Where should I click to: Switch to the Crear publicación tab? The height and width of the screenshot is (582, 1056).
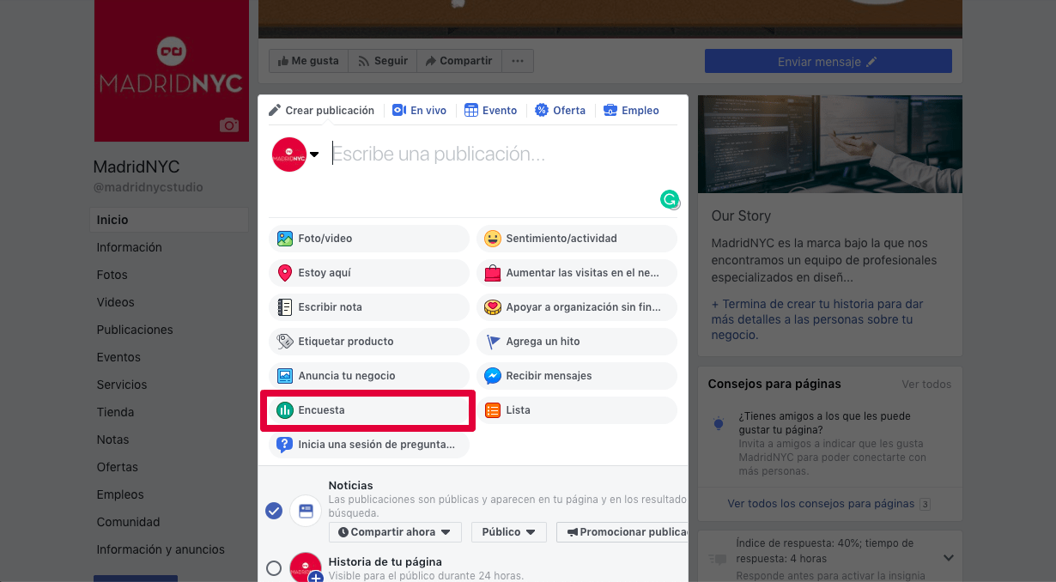[322, 111]
